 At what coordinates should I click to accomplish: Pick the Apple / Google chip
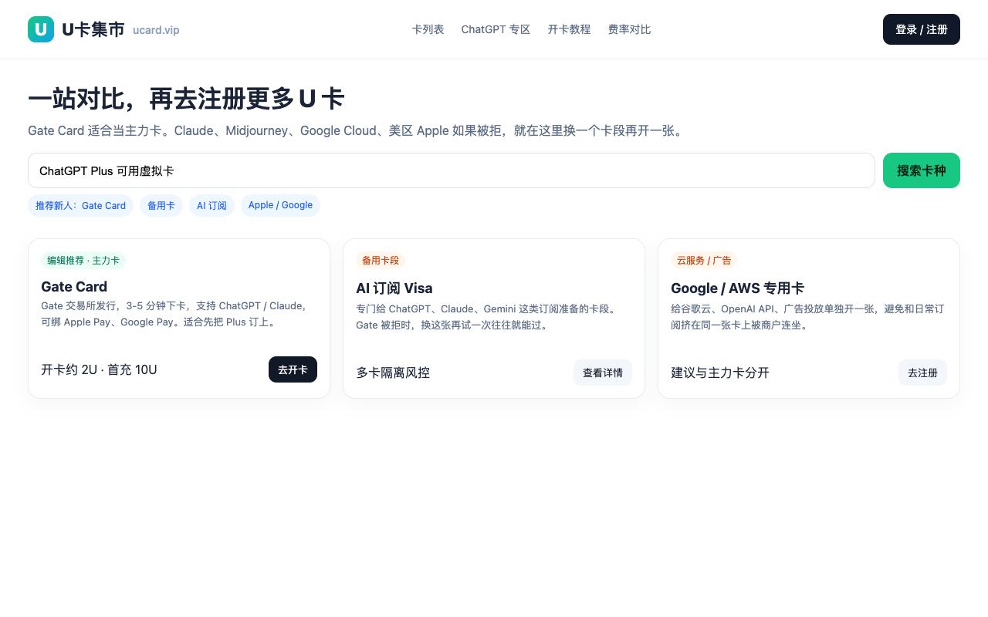280,205
